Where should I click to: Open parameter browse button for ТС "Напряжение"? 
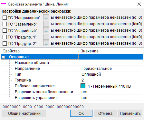(46, 17)
